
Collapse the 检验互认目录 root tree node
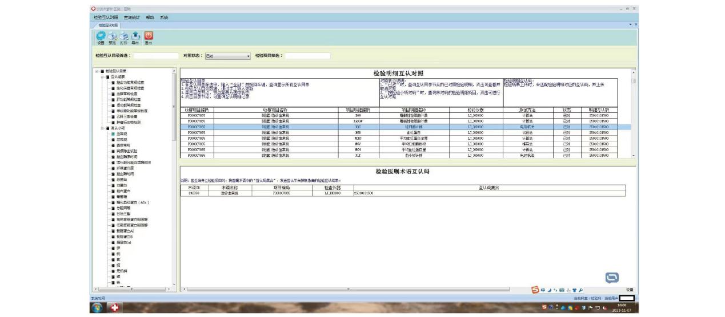[96, 71]
